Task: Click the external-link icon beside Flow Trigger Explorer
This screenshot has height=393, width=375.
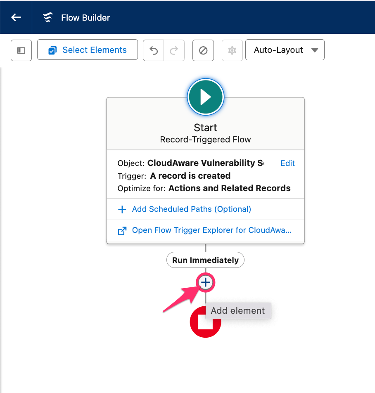Action: click(x=122, y=231)
